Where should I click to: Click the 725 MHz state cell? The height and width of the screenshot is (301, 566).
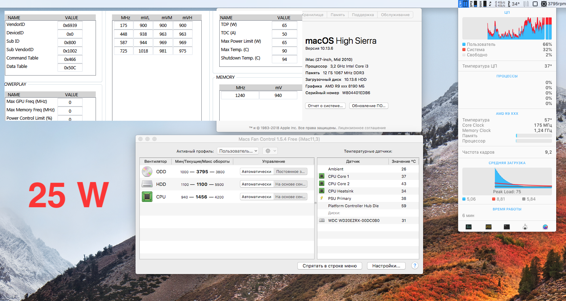pos(124,51)
